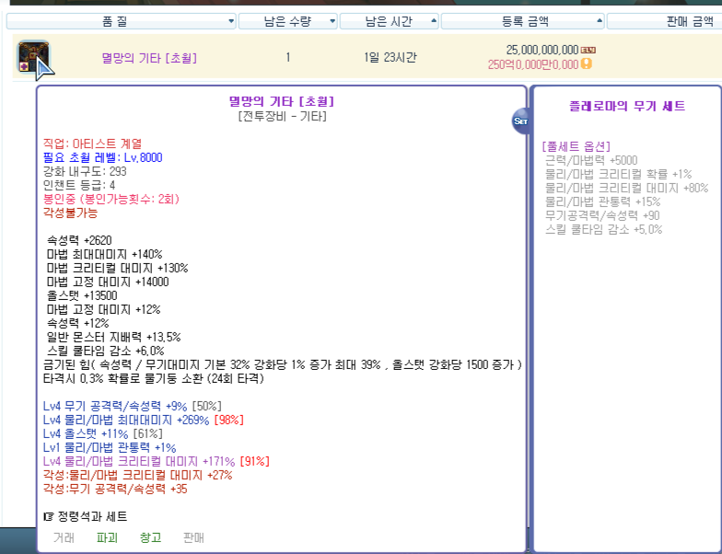
Task: Click the 멸망의 기타 [초월] item name in the list
Action: pos(148,58)
